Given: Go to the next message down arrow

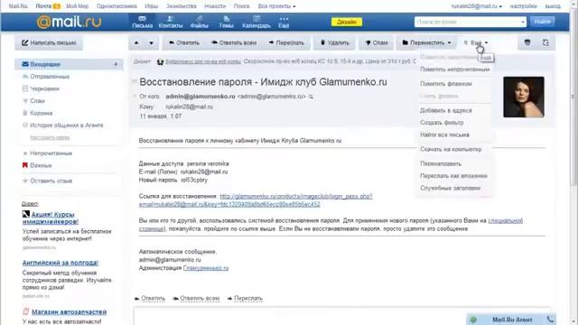Looking at the screenshot, I should click(x=151, y=42).
